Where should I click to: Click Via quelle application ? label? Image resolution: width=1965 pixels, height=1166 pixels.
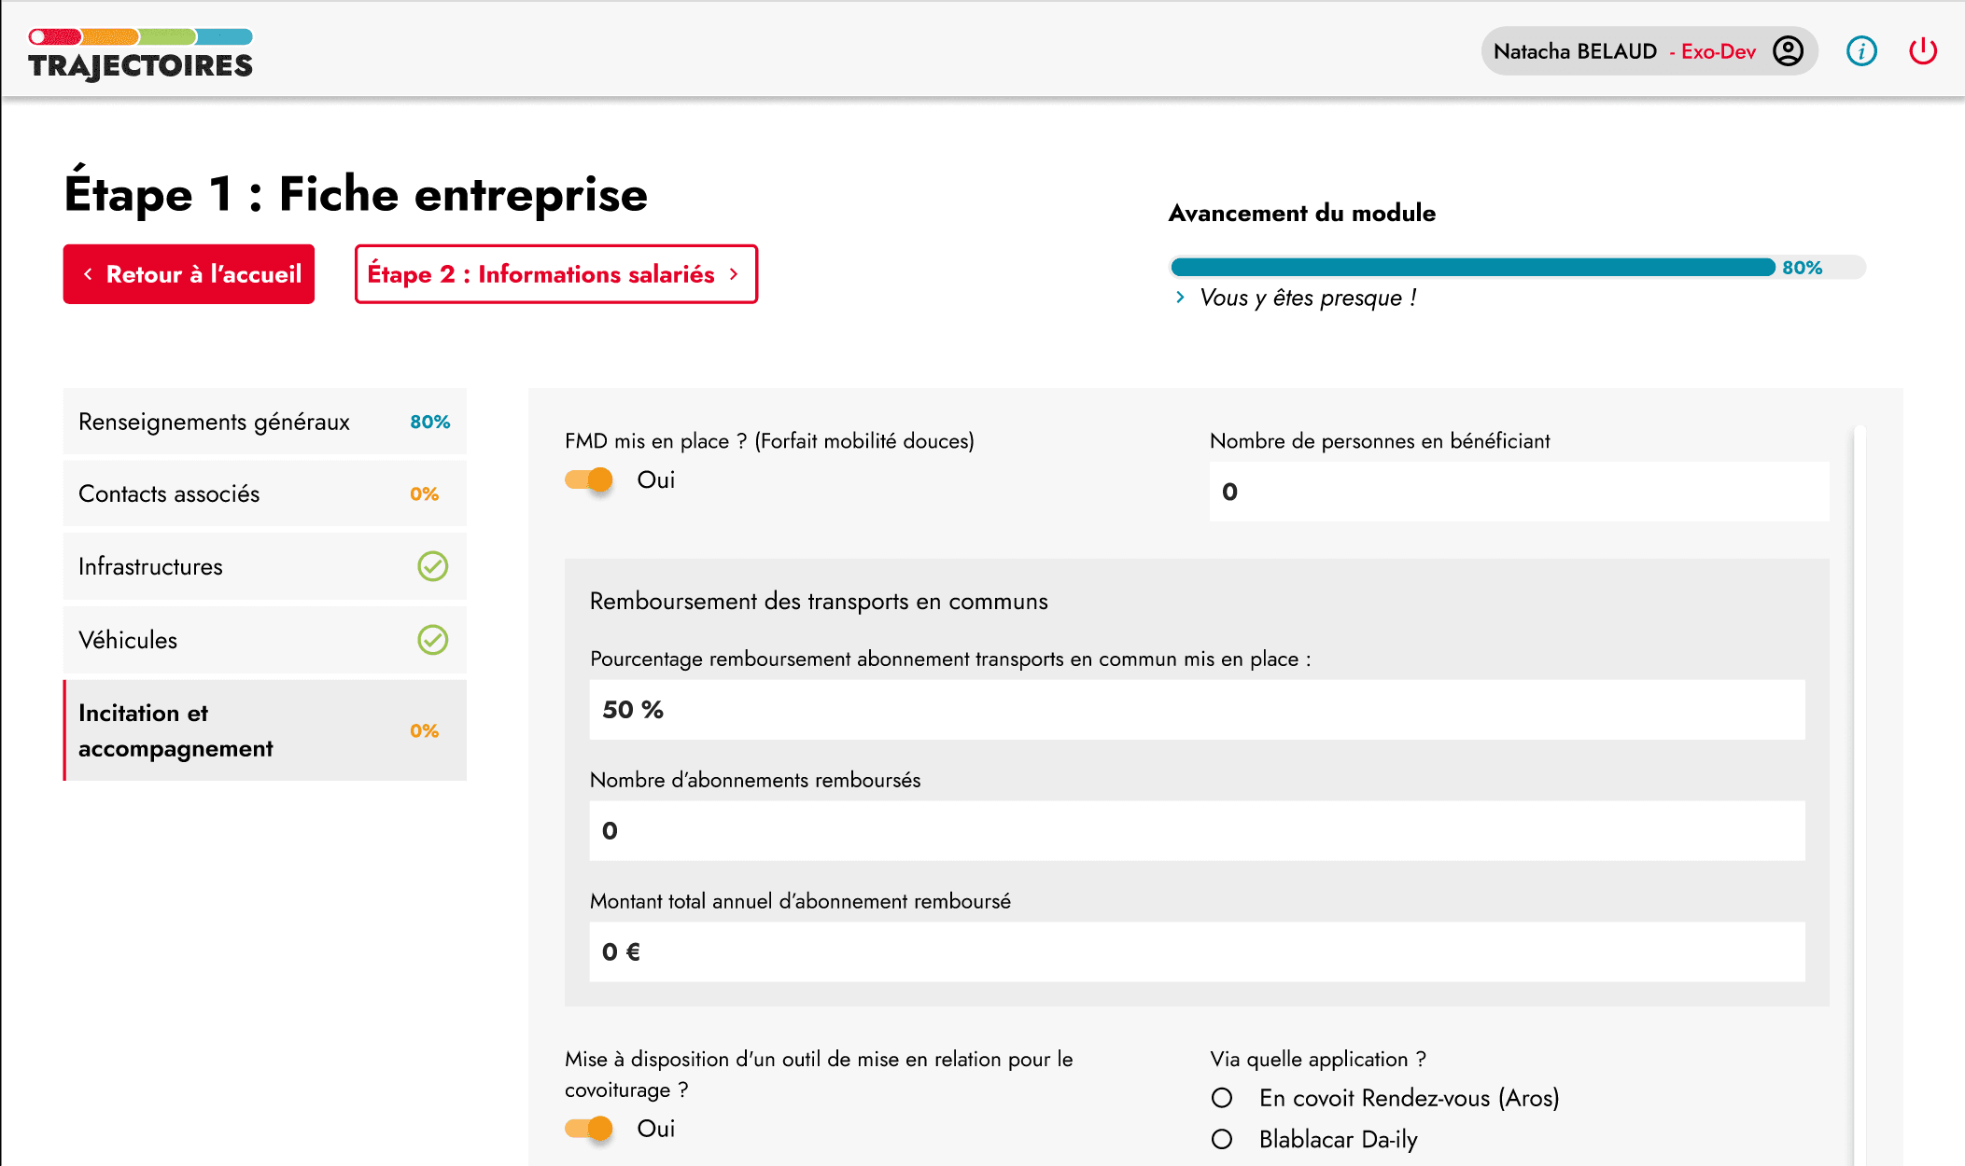pyautogui.click(x=1318, y=1059)
